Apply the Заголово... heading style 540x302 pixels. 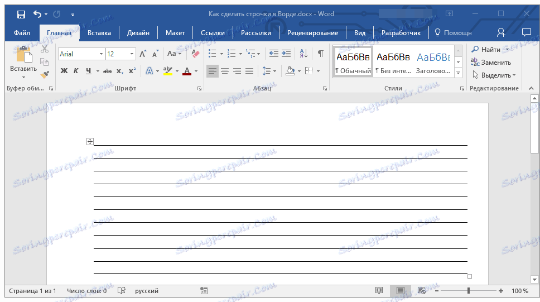(433, 63)
